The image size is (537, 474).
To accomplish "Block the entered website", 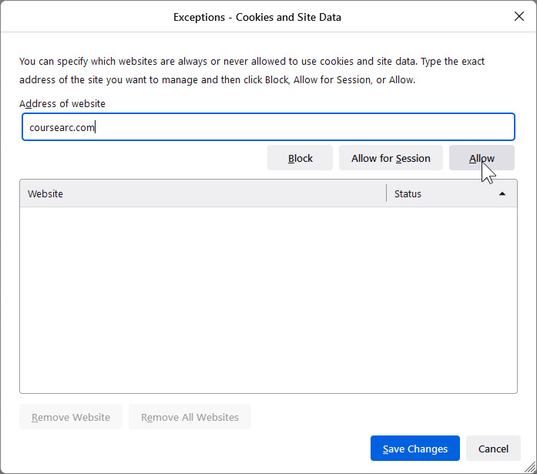I will (x=300, y=158).
